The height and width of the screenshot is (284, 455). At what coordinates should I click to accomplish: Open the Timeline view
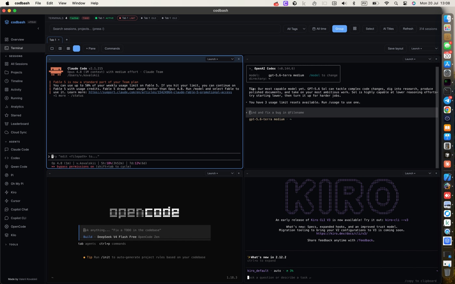[22, 81]
